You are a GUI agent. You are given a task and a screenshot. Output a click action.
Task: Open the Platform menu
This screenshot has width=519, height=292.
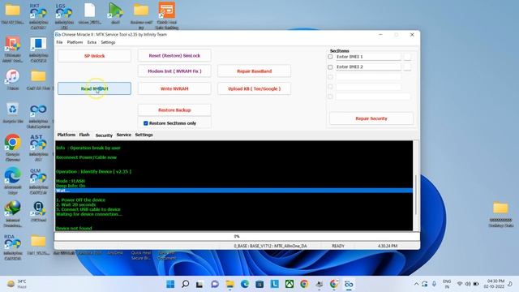point(75,42)
